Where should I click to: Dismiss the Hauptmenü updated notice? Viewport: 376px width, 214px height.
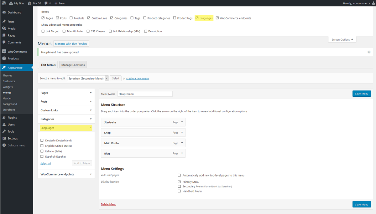369,52
